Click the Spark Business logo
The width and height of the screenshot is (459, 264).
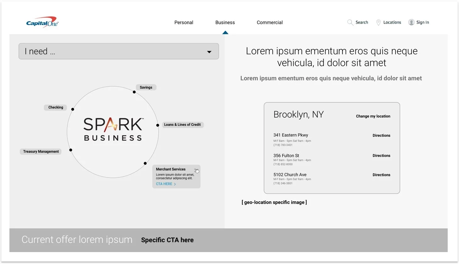[x=113, y=129]
